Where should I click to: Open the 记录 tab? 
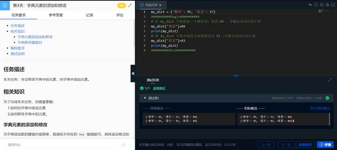(x=90, y=15)
